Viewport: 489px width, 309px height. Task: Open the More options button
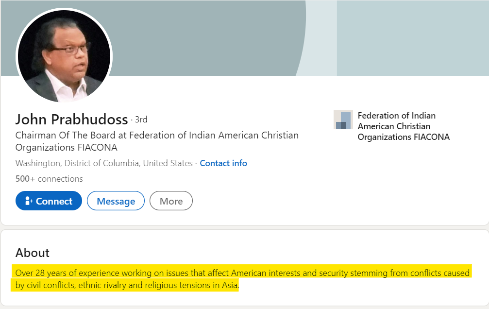tap(171, 201)
